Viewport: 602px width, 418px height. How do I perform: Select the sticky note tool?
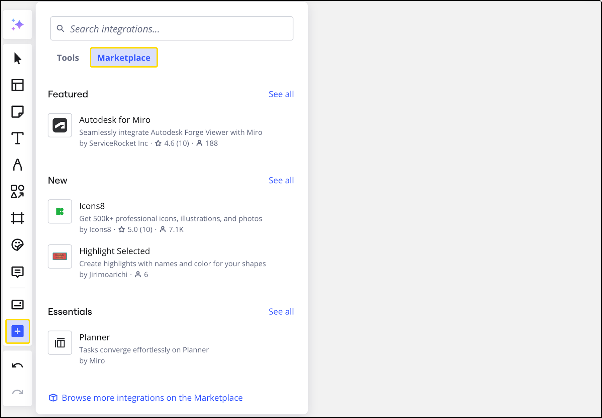17,112
